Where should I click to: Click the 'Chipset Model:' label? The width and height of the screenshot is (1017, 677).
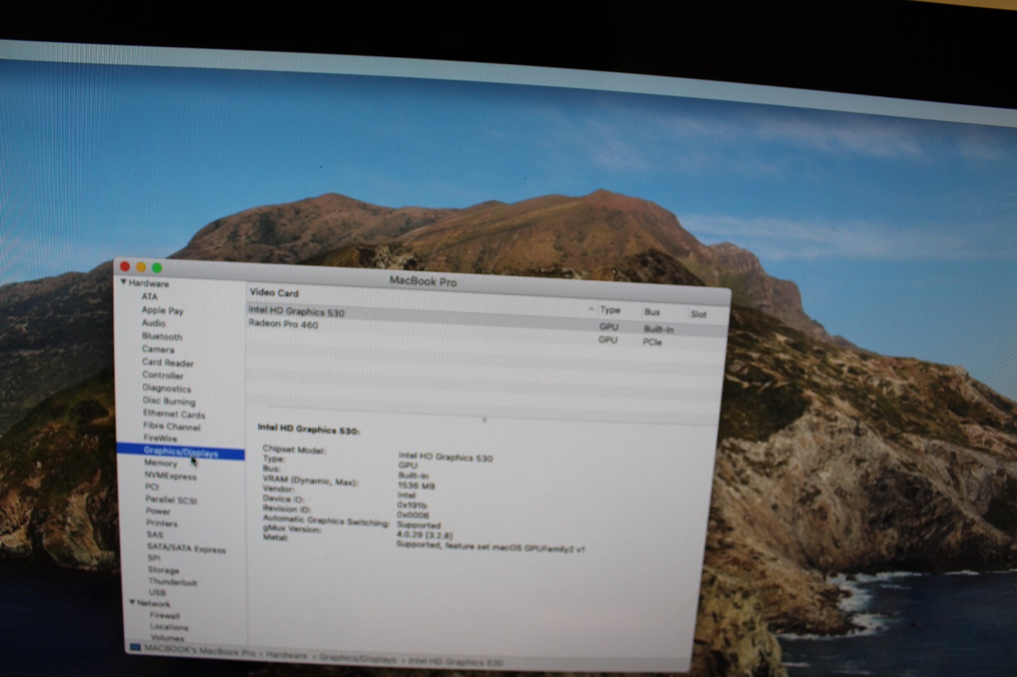[294, 450]
